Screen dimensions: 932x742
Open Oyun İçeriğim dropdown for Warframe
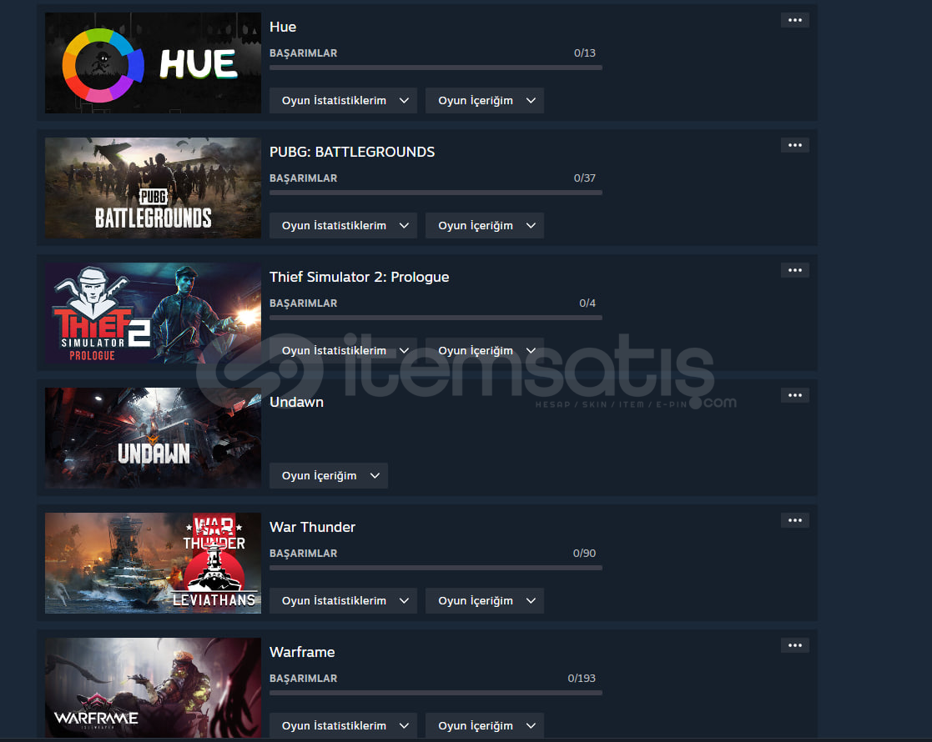pos(485,726)
